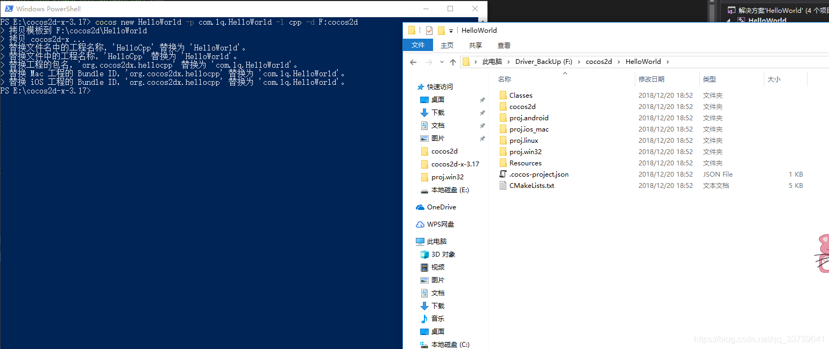Open pinned 桌面 under 快速访问
829x349 pixels.
coord(438,99)
